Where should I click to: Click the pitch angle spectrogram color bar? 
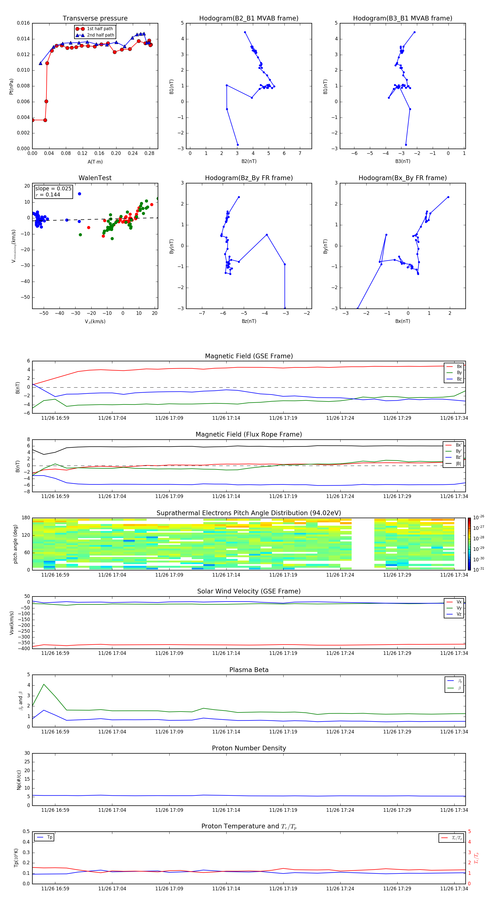click(469, 544)
